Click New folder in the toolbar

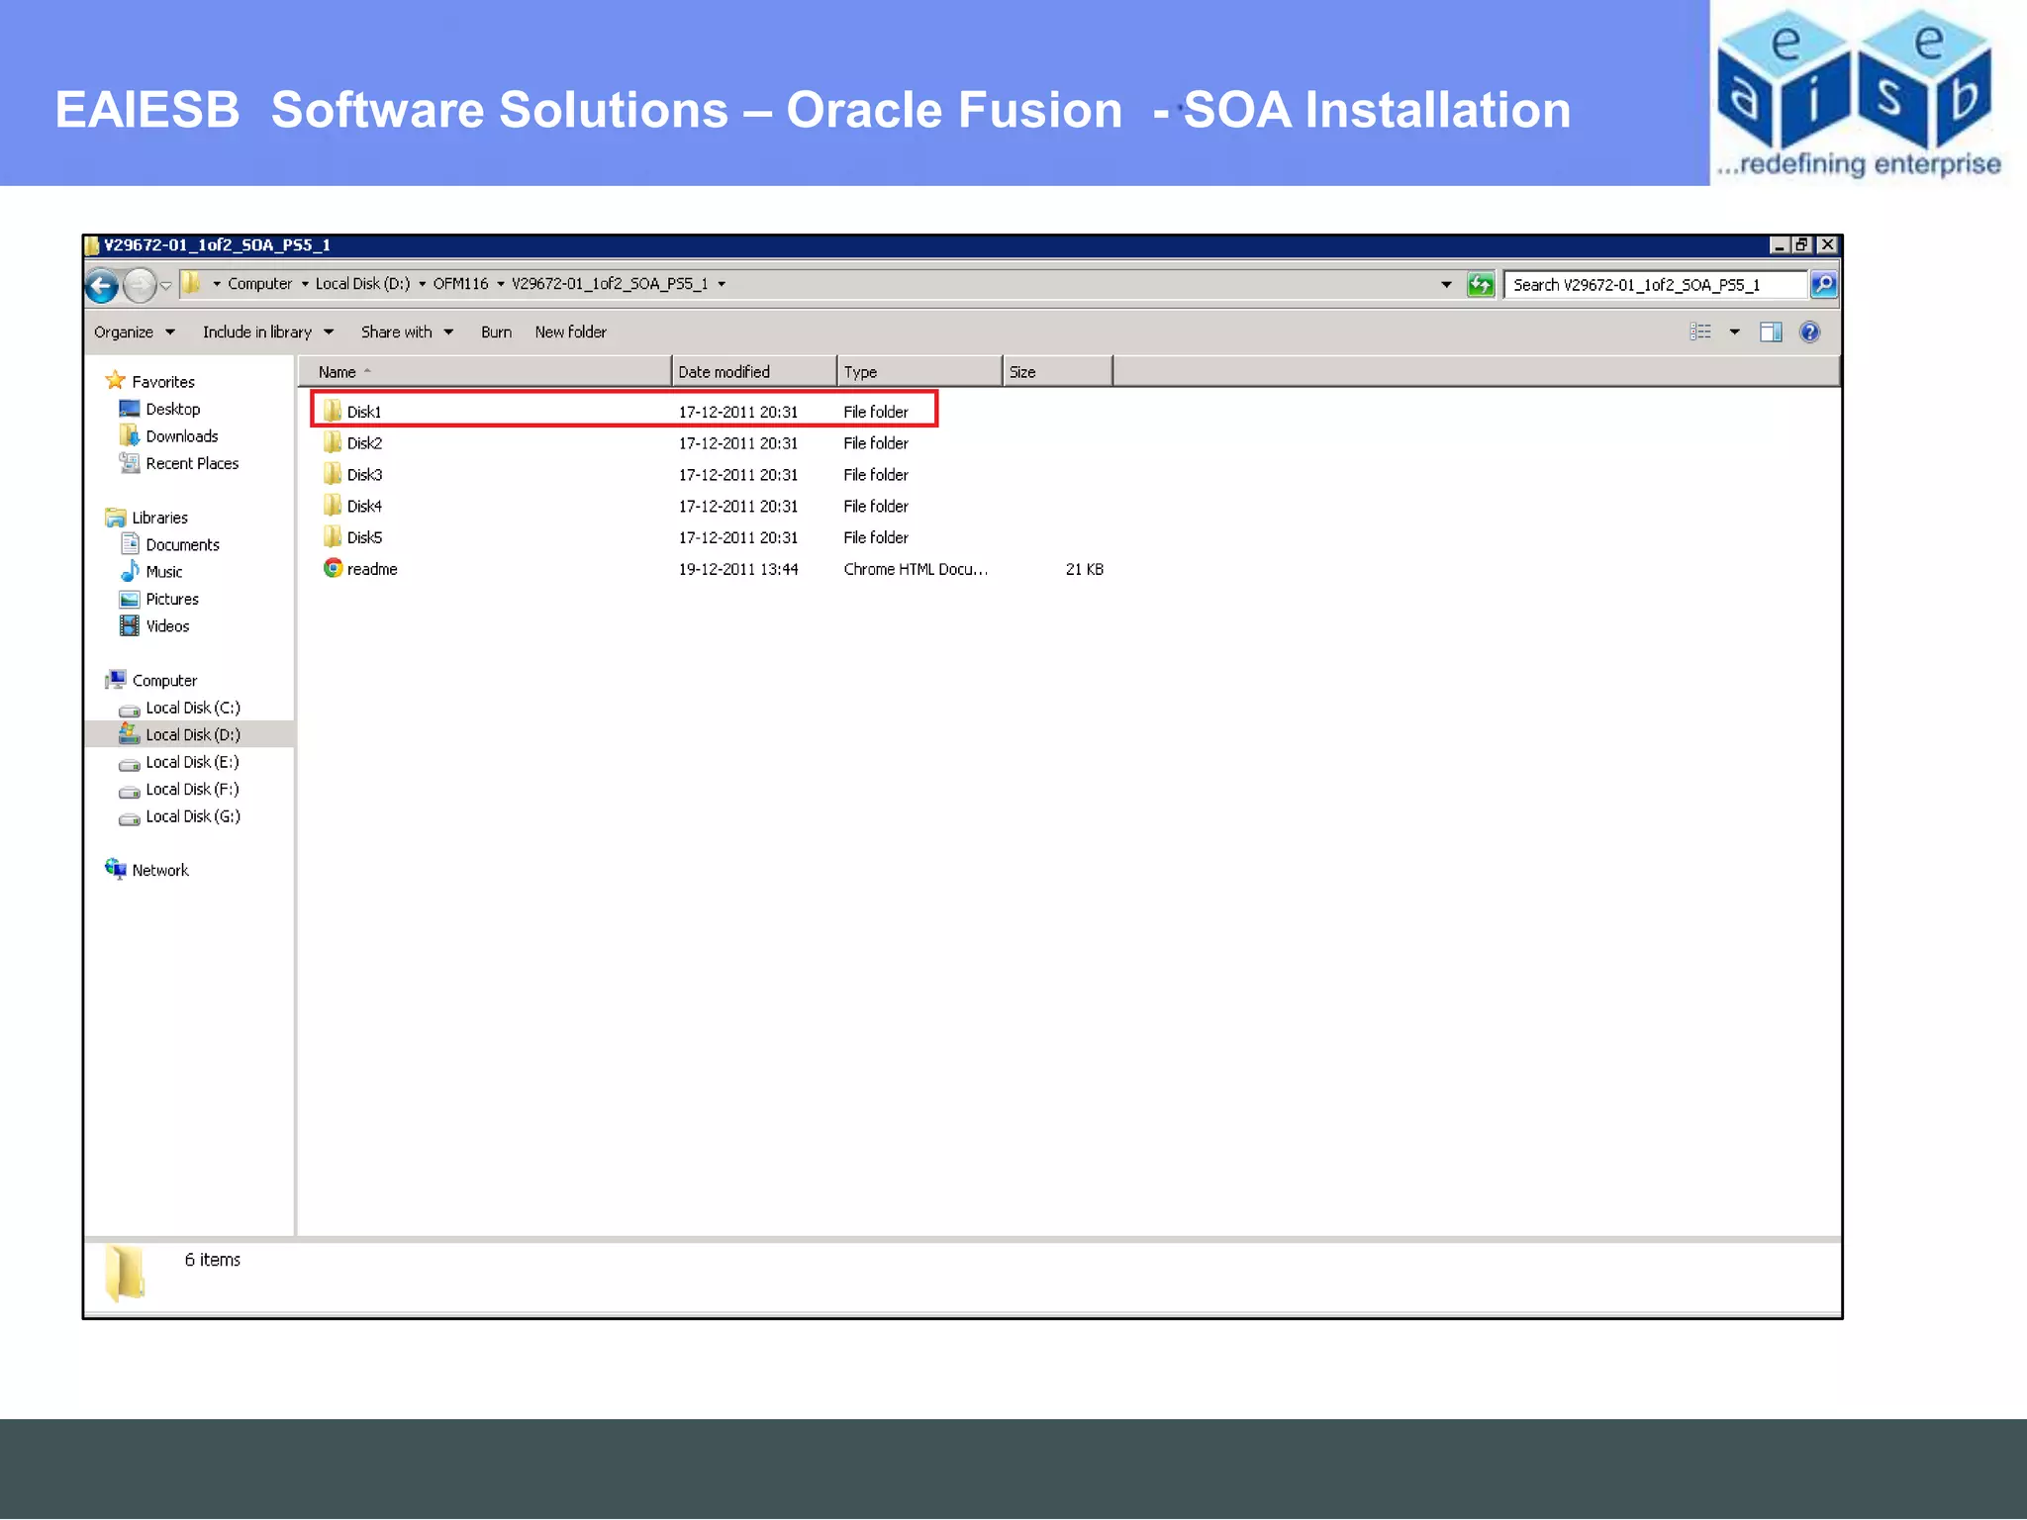(570, 332)
